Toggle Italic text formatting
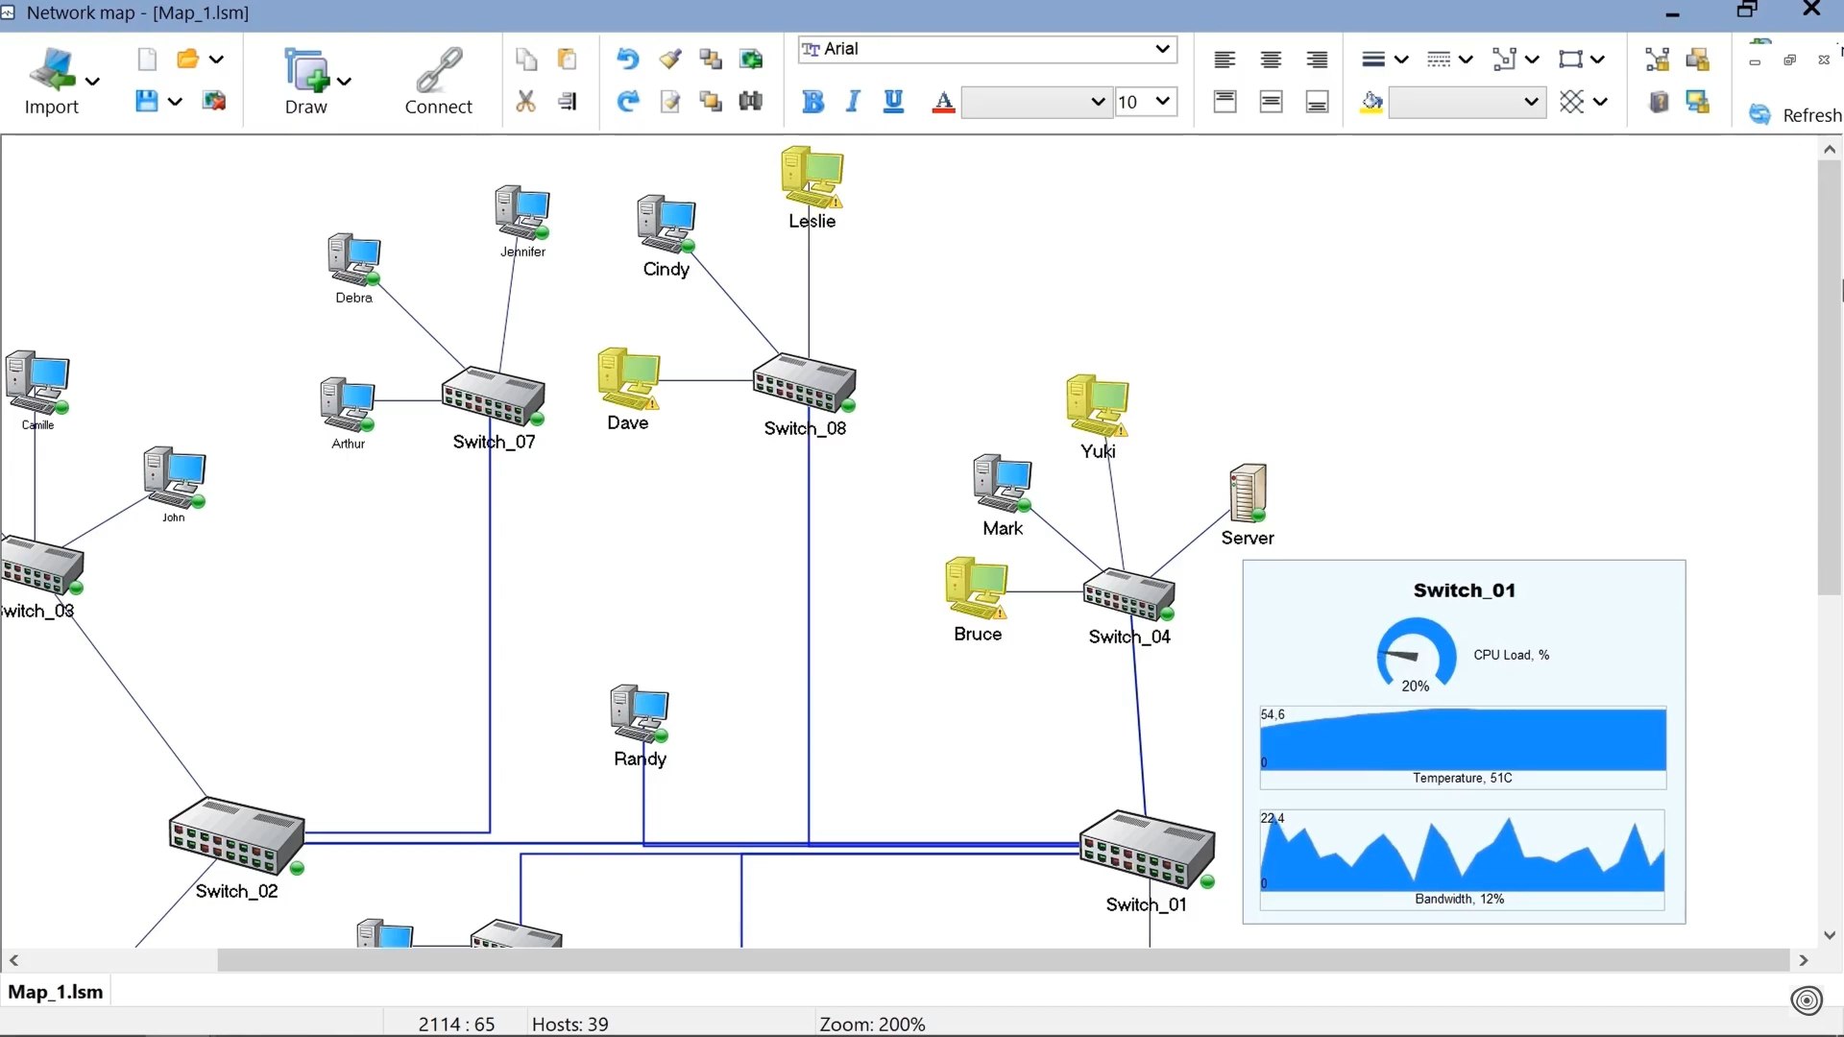 click(x=853, y=102)
